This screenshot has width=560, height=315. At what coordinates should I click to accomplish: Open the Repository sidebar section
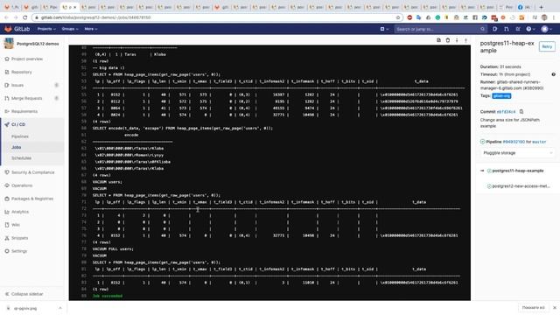(x=21, y=72)
